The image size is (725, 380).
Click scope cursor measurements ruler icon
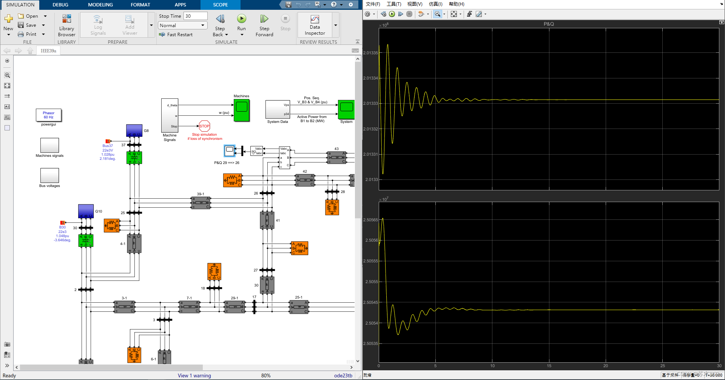click(479, 14)
